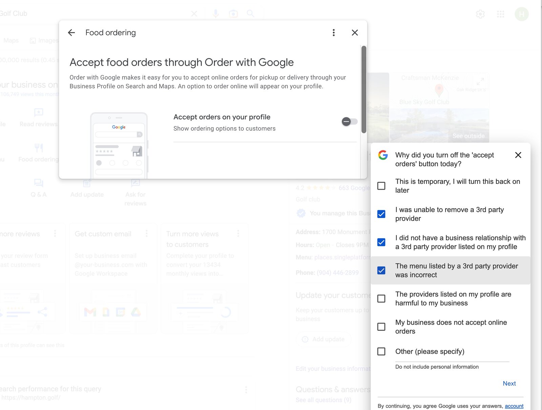Open Food ordering three-dot menu

click(x=334, y=33)
